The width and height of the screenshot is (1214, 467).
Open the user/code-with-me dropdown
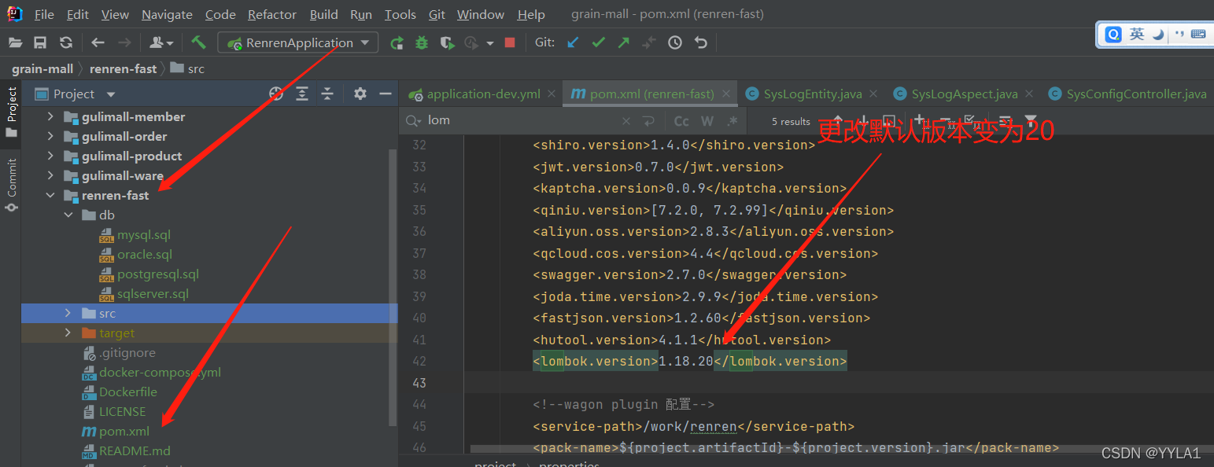coord(161,42)
